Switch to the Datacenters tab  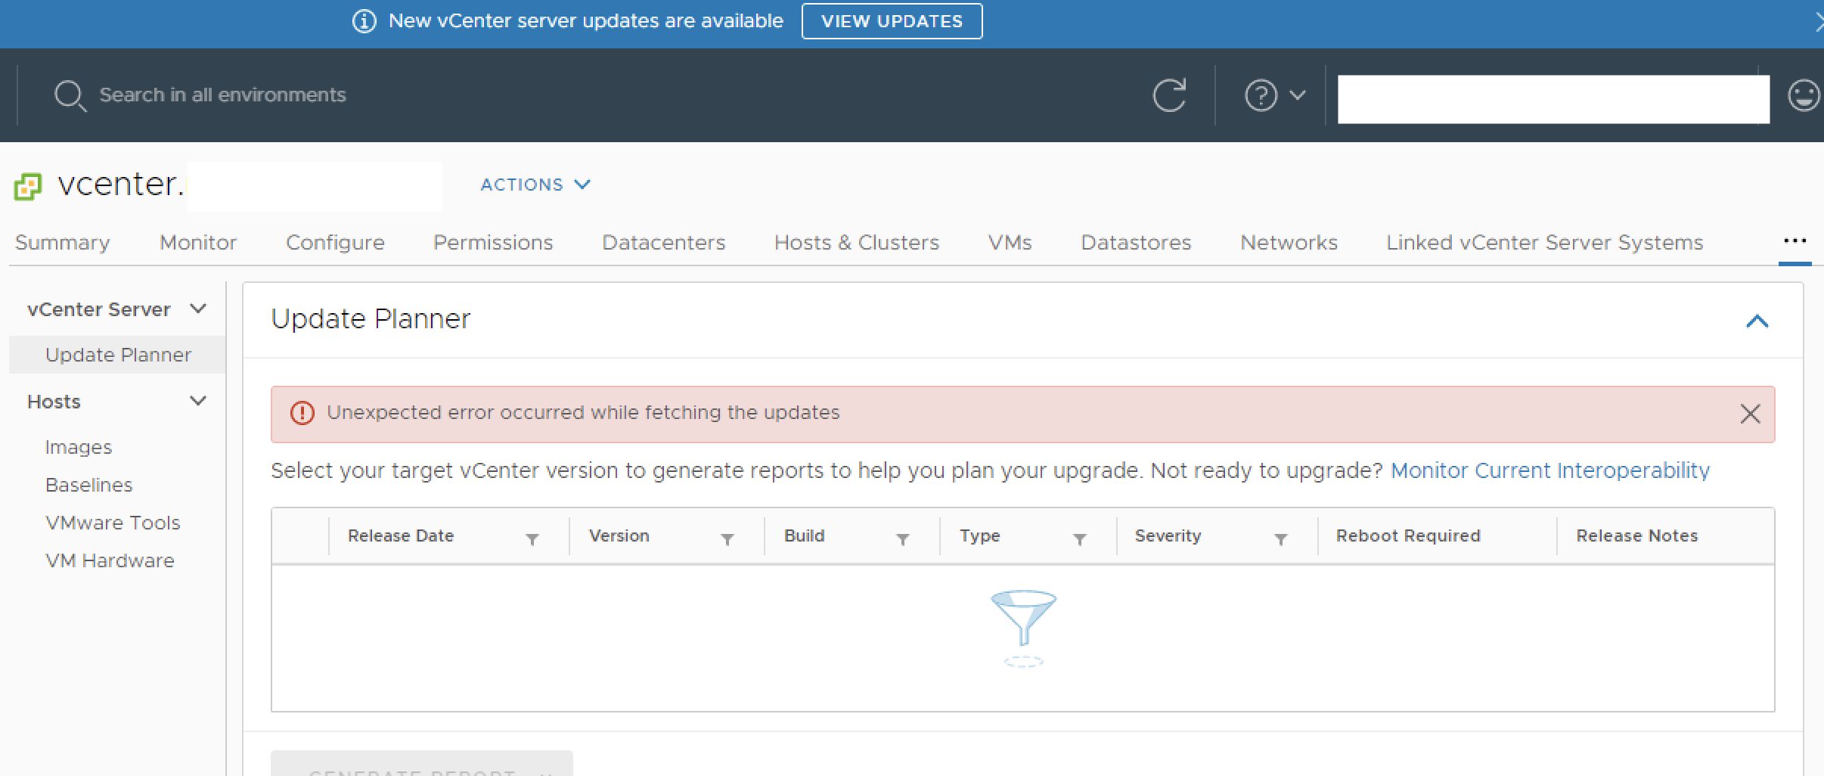(x=663, y=243)
